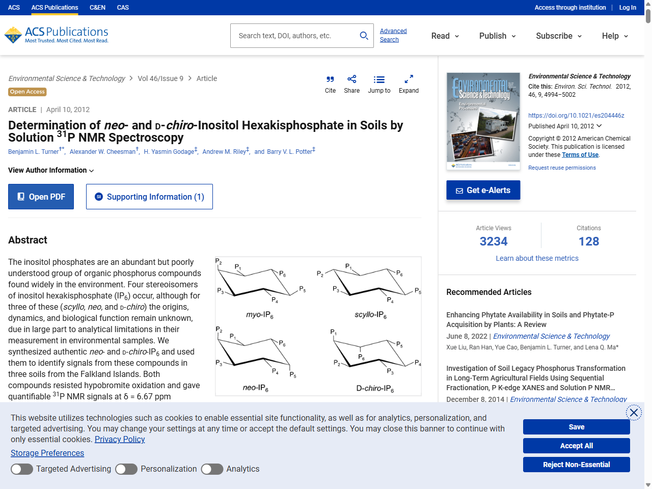
Task: Click the citations count 128
Action: tap(589, 241)
